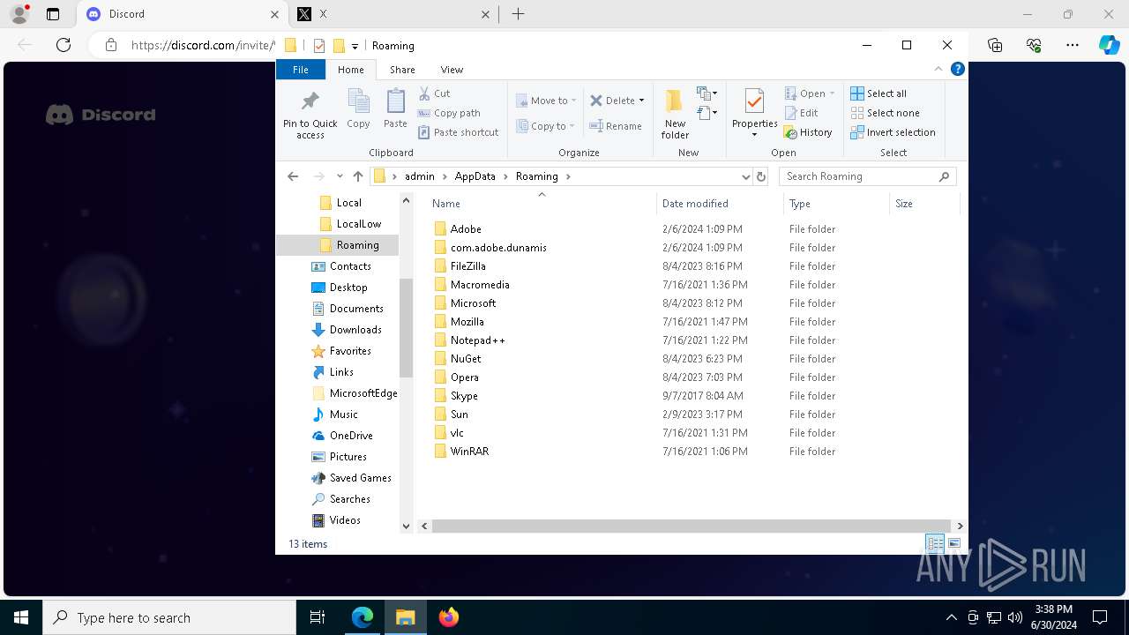Switch to the Share ribbon tab
Image resolution: width=1129 pixels, height=635 pixels.
[402, 70]
